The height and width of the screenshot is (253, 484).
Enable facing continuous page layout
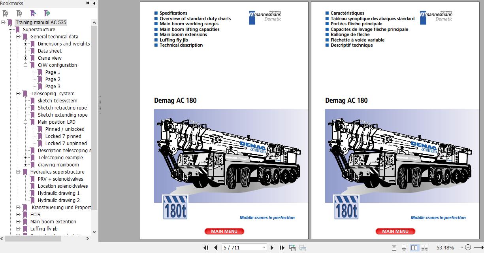[x=425, y=247]
